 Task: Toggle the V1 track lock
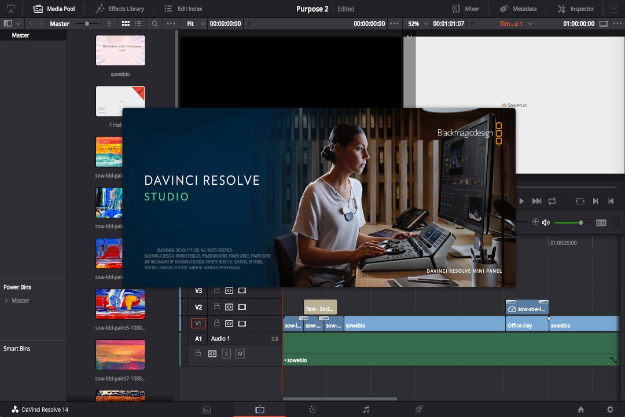[x=217, y=323]
